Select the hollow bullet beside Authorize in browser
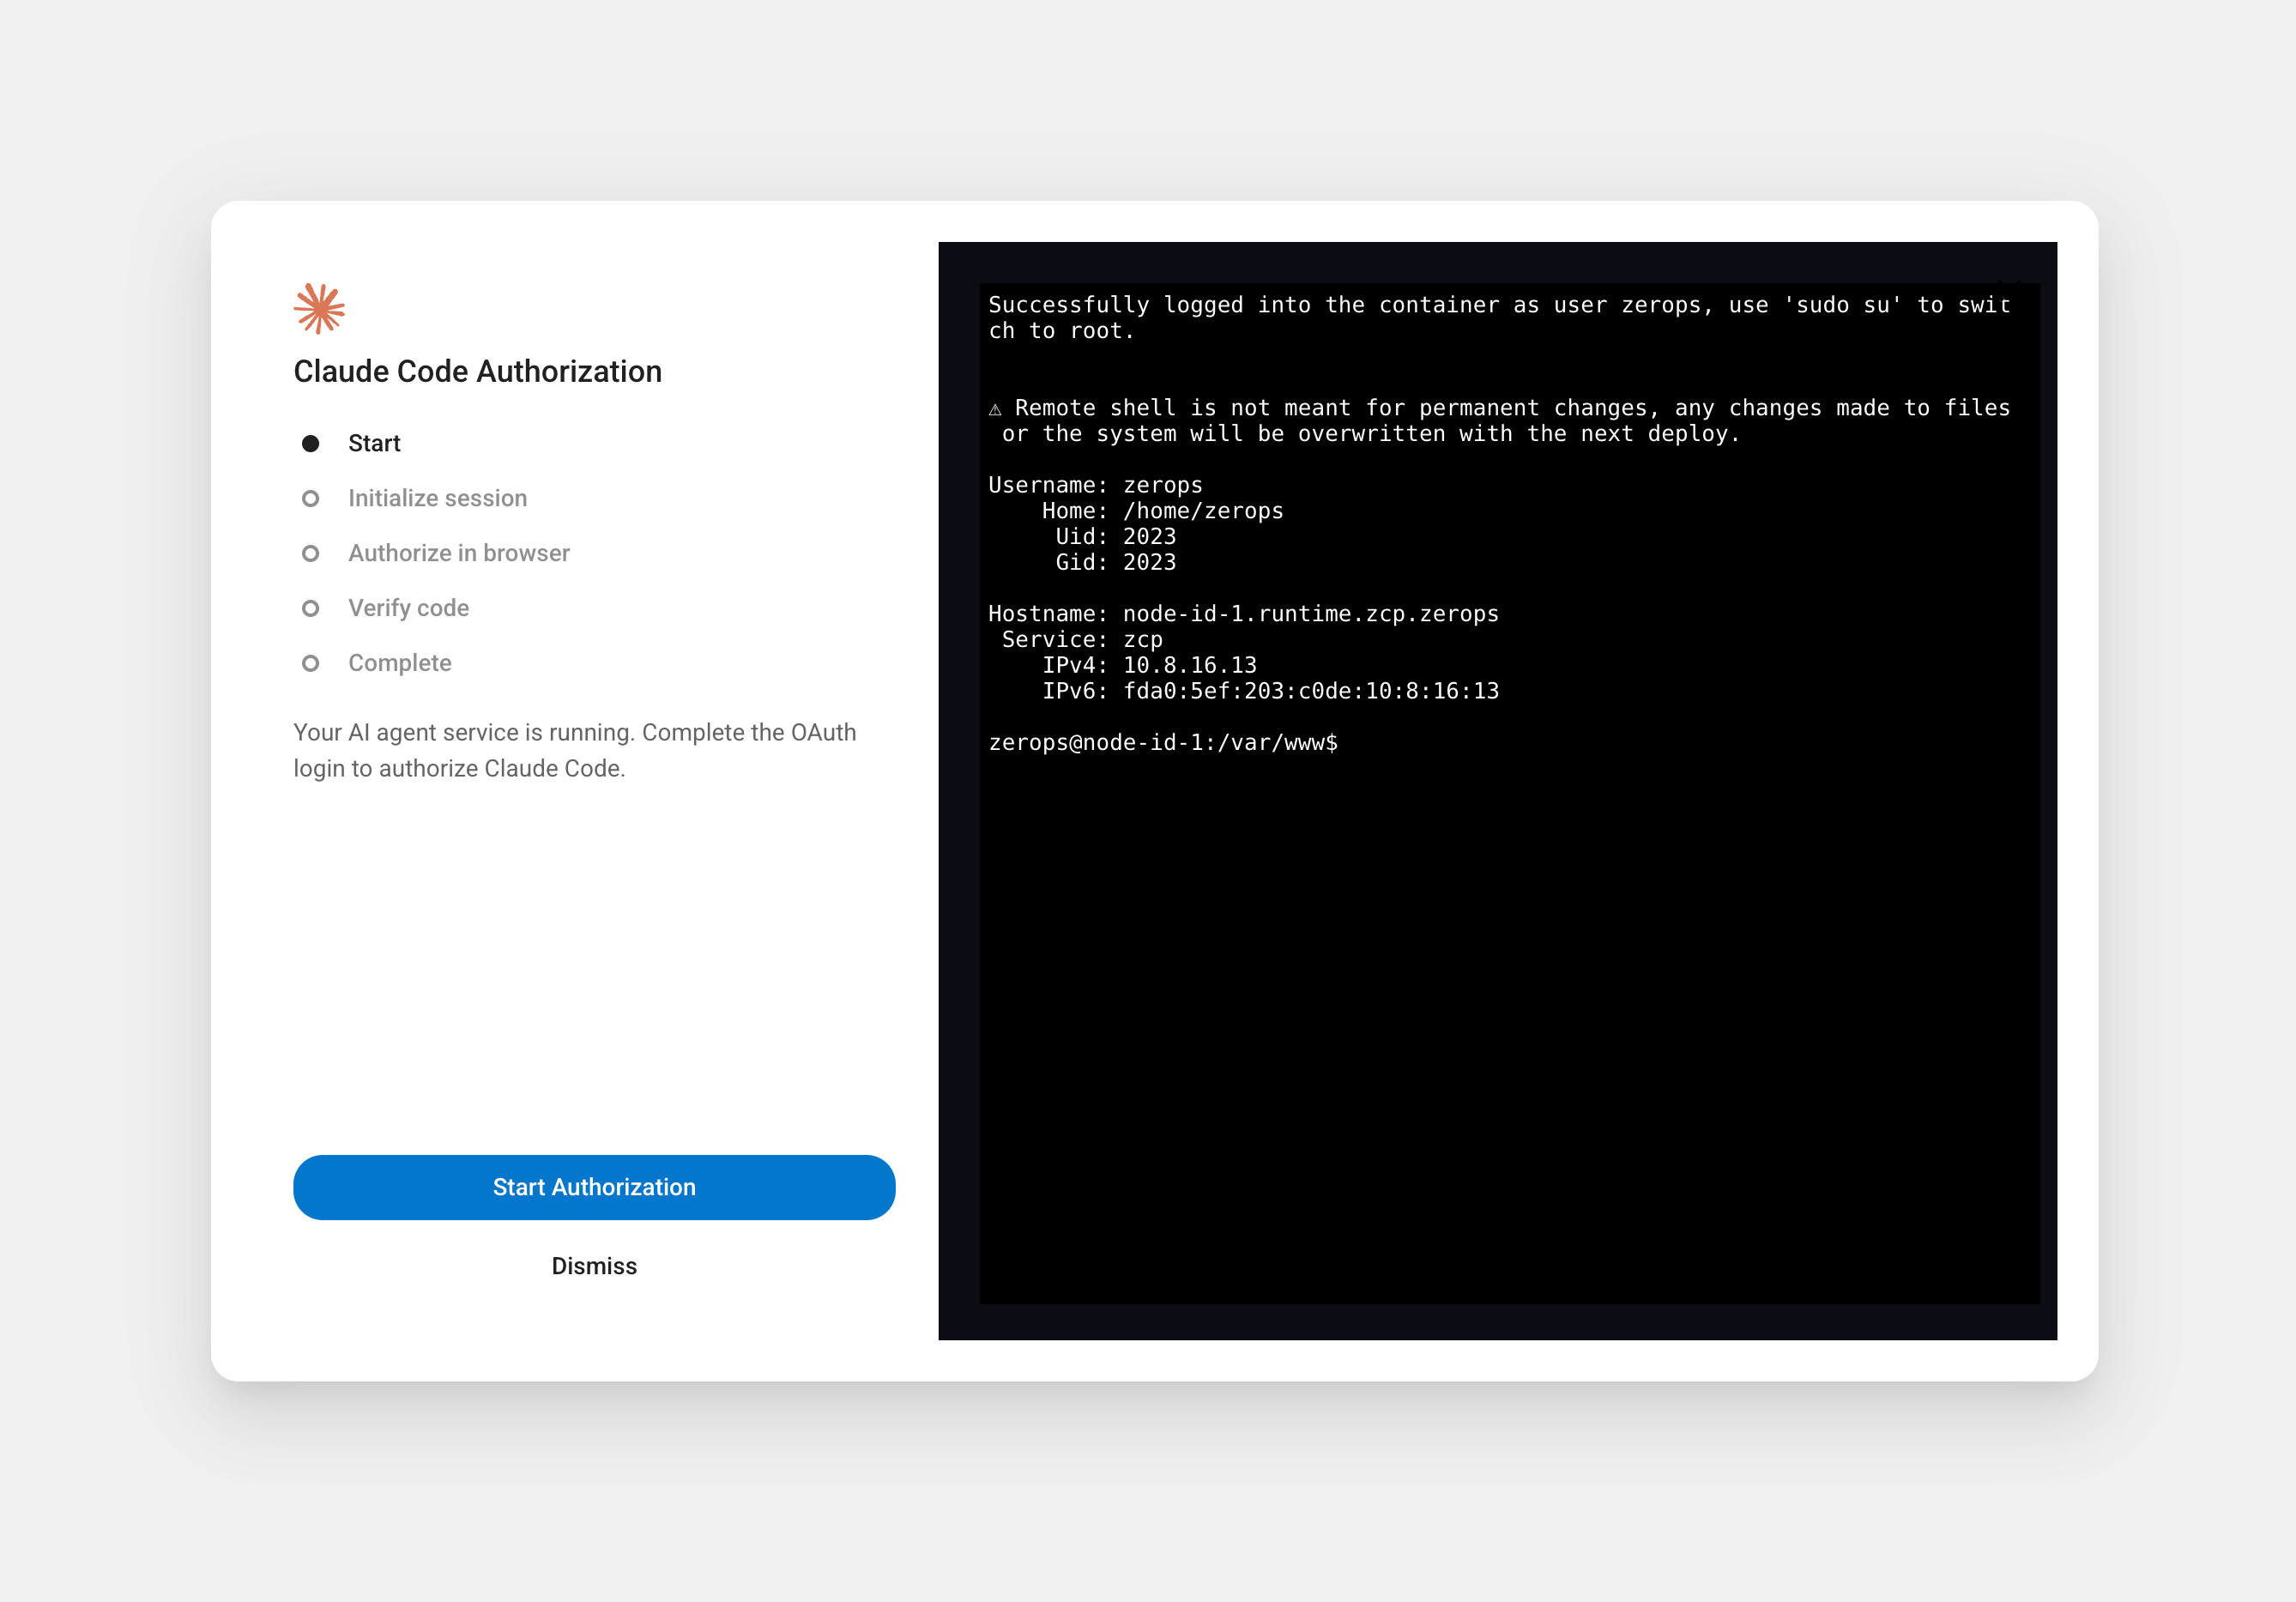 pyautogui.click(x=310, y=553)
